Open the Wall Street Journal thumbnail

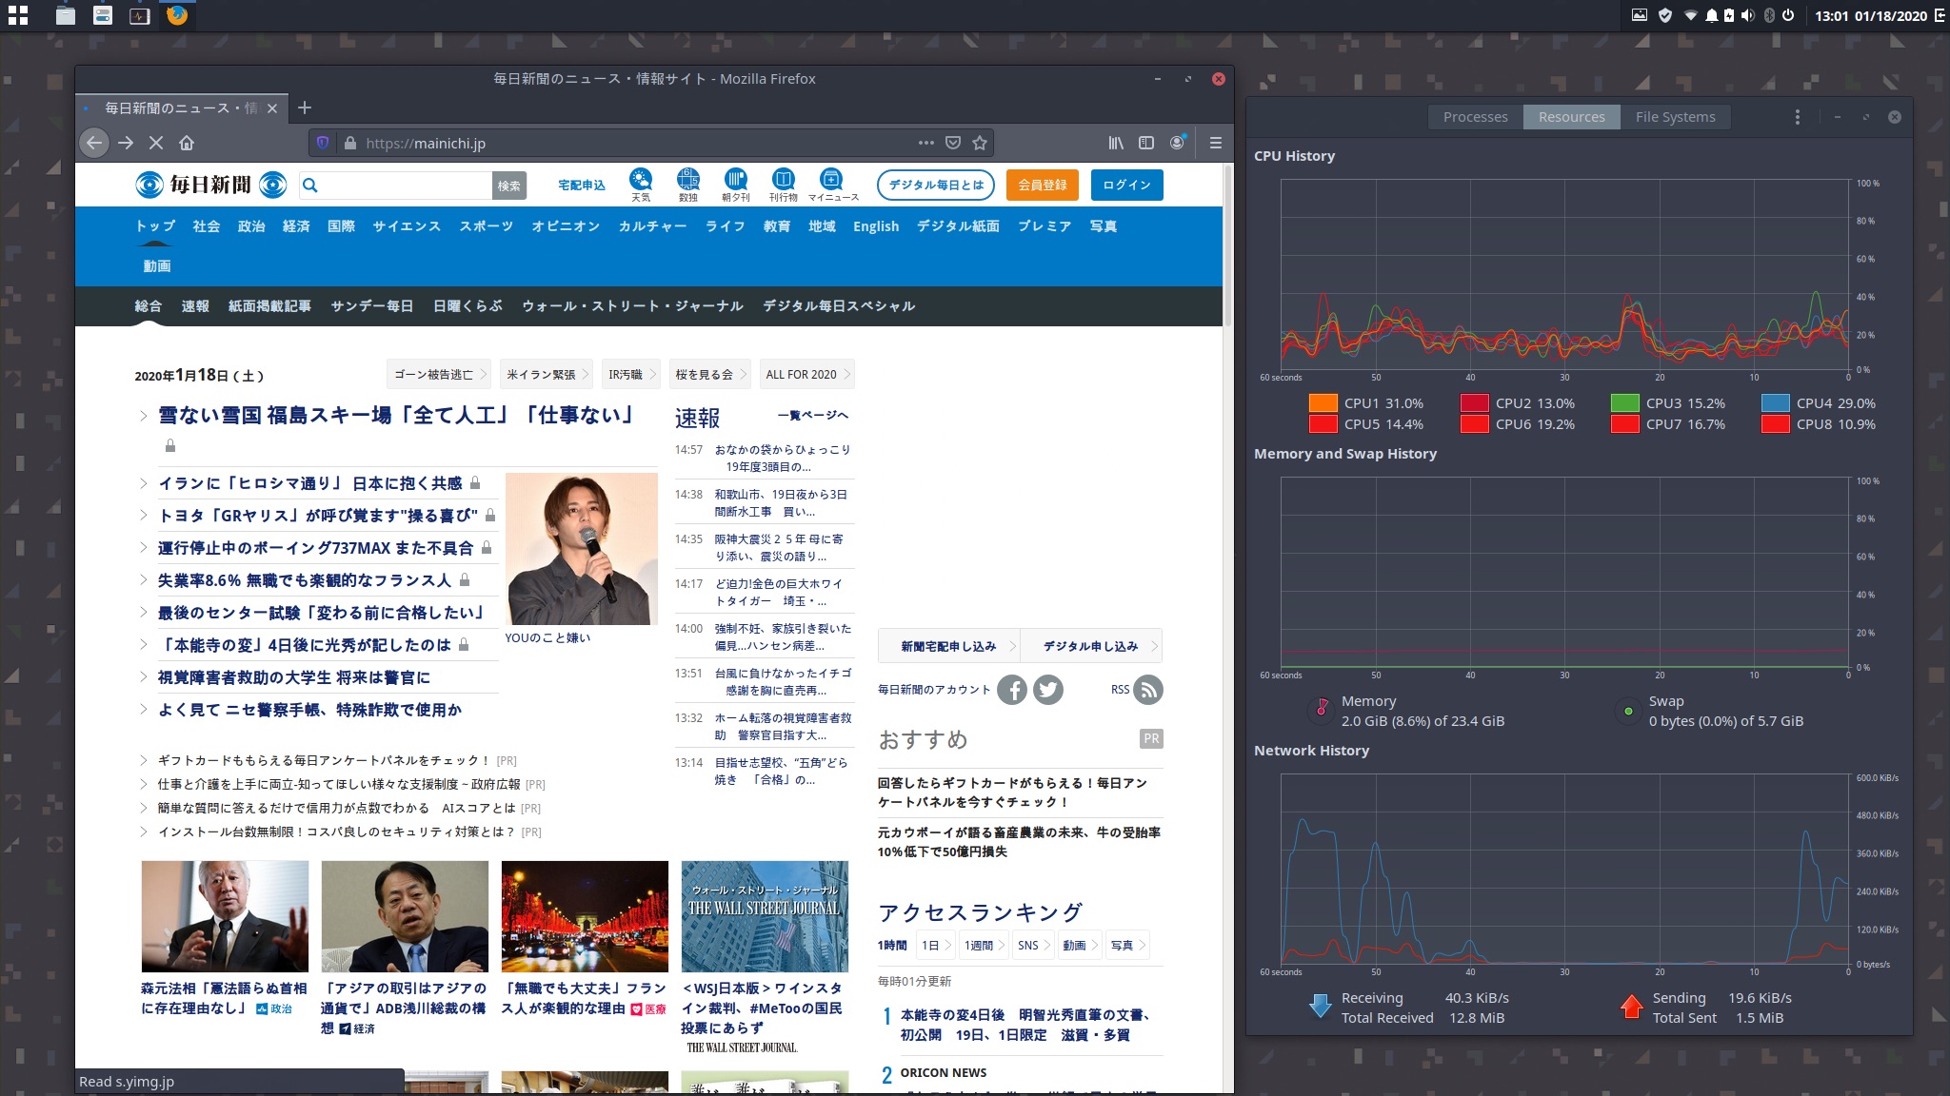765,916
